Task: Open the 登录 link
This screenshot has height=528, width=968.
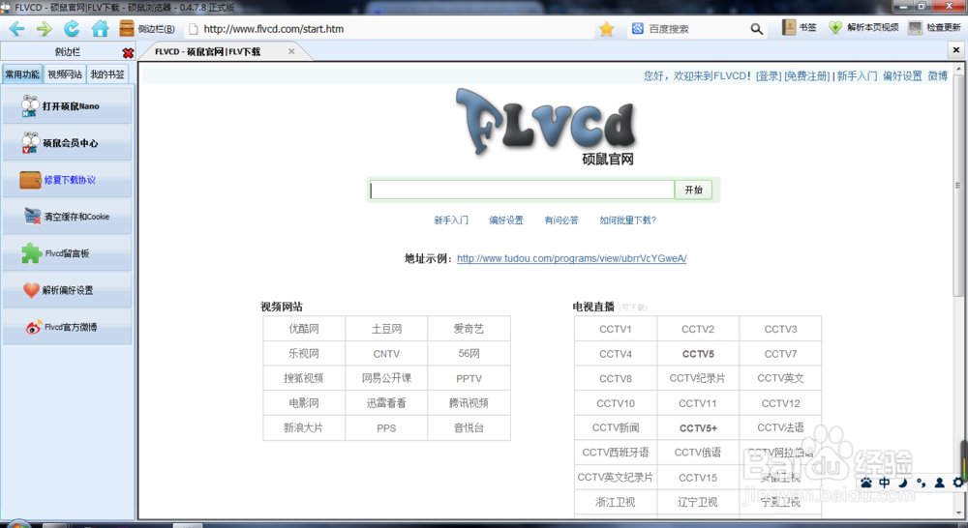Action: [x=768, y=75]
